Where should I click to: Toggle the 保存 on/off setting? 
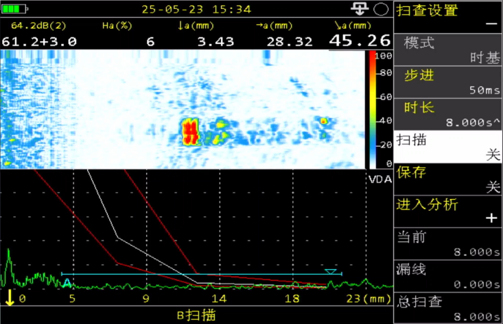(x=449, y=179)
